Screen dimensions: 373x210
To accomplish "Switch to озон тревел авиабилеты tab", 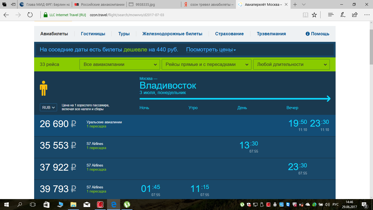I will click(x=208, y=4).
